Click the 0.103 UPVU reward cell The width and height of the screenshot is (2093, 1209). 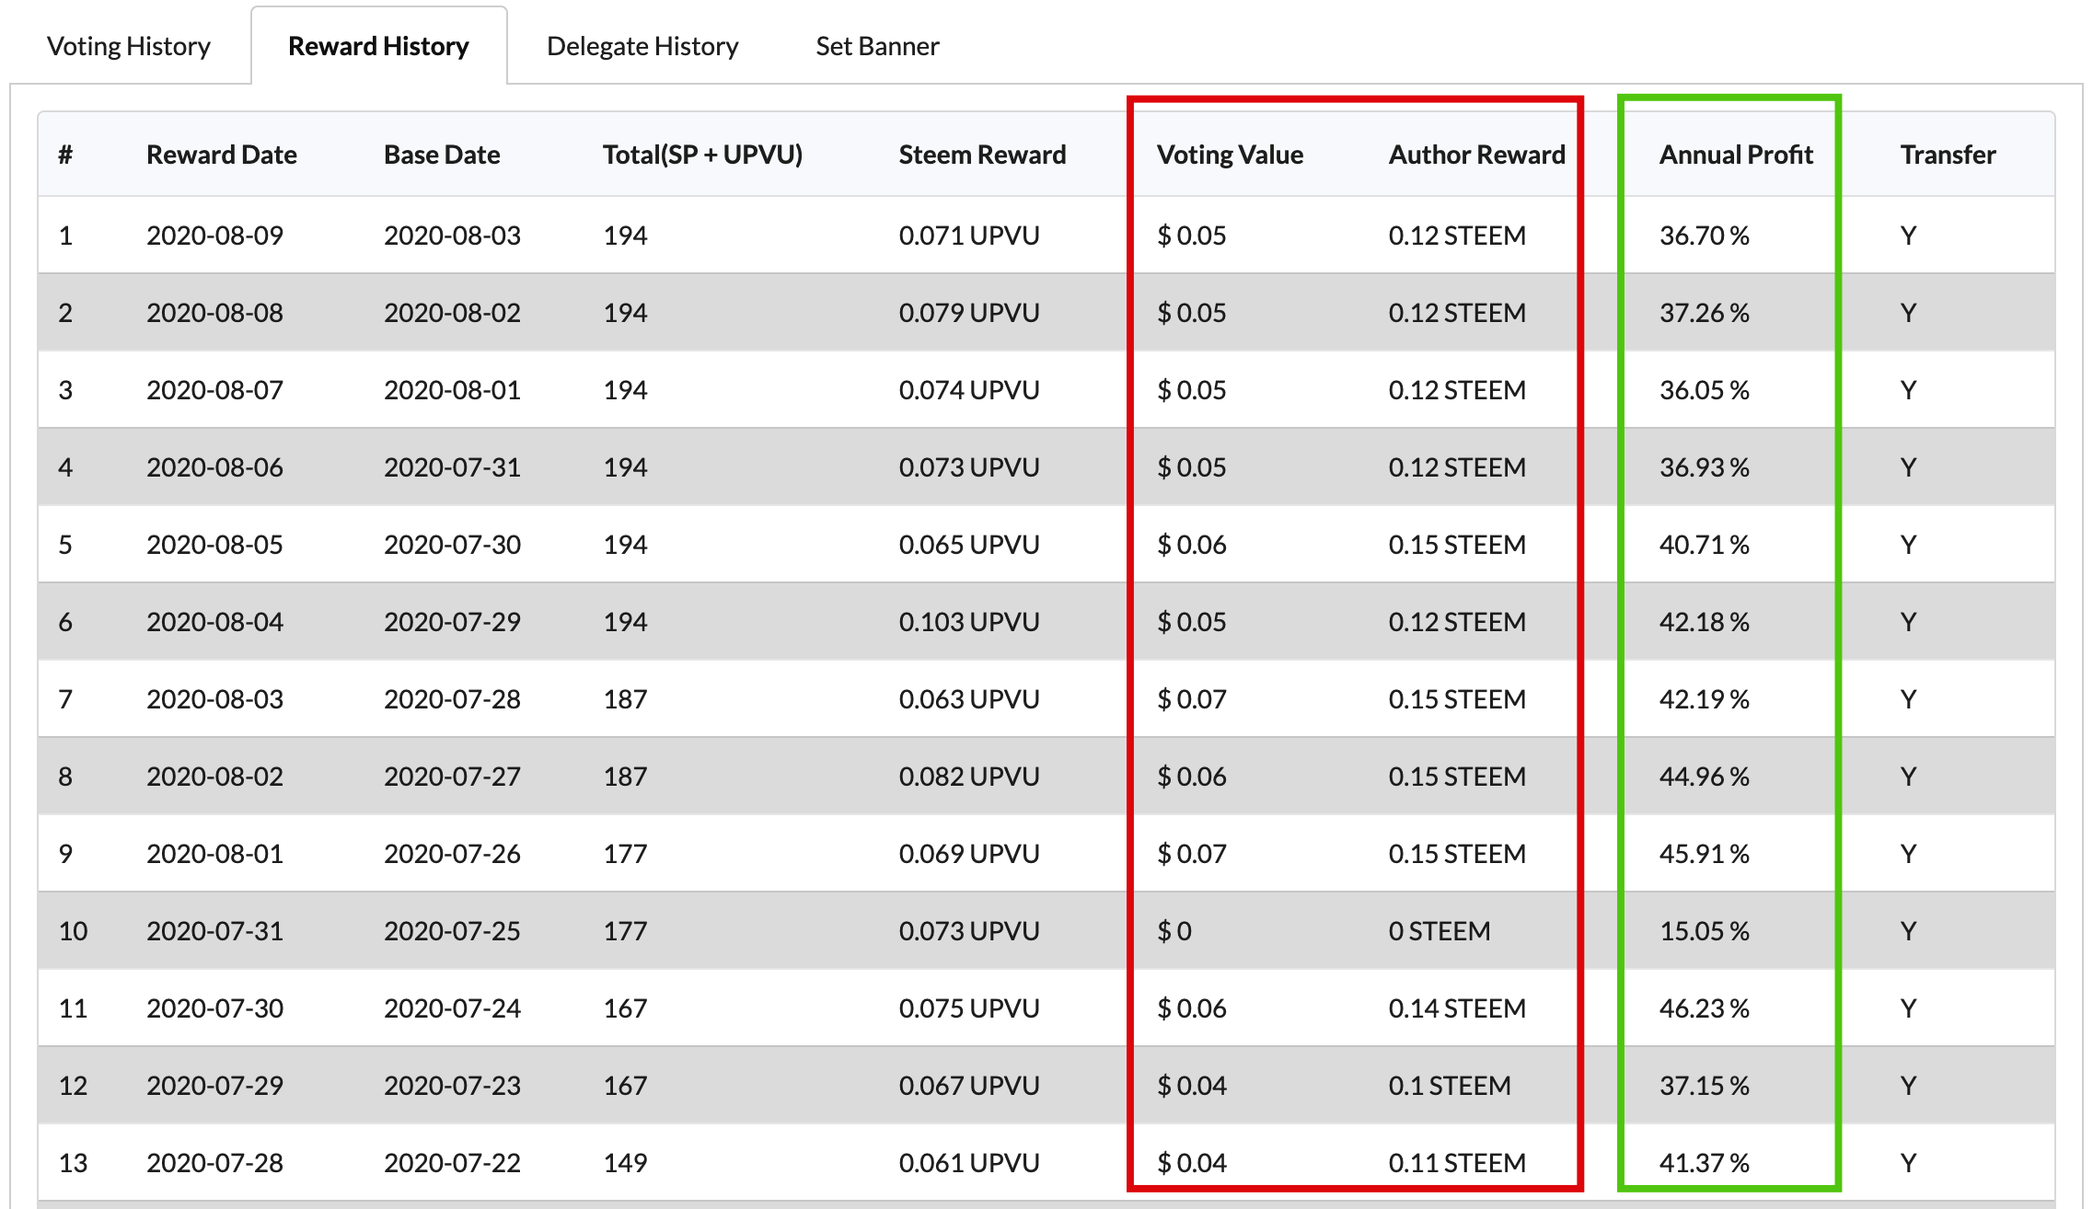(x=968, y=622)
